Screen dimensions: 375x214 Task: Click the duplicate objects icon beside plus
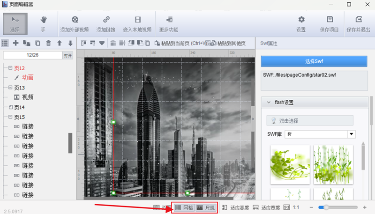[27, 43]
